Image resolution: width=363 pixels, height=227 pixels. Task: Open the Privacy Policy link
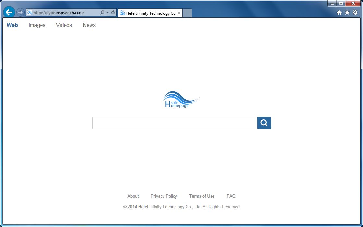click(164, 196)
